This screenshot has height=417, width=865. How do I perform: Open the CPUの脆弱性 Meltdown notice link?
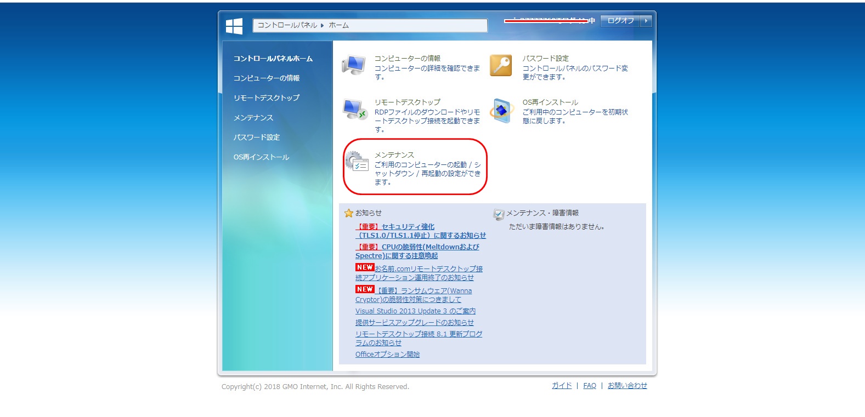point(417,252)
